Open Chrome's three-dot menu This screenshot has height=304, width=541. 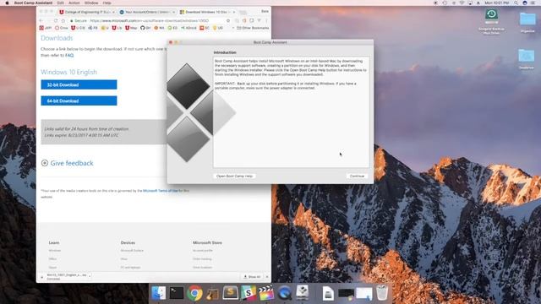point(266,20)
